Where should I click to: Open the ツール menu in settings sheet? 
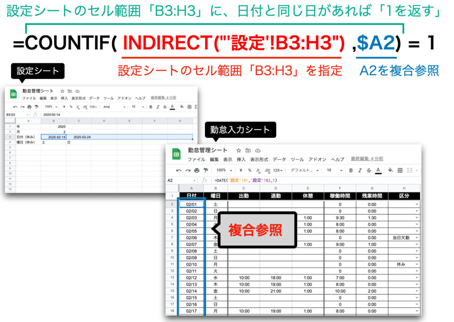[108, 98]
